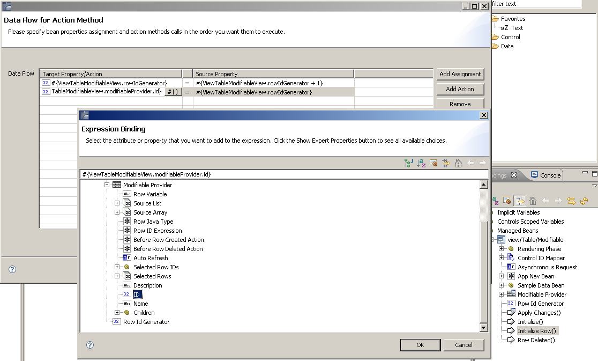Click the help icon in Data Flow dialog

[12, 269]
